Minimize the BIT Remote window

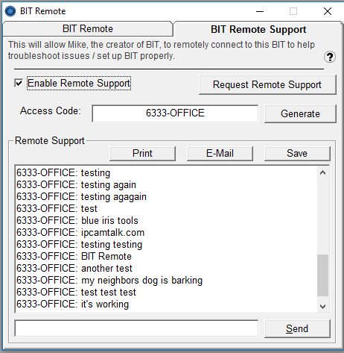coord(260,11)
